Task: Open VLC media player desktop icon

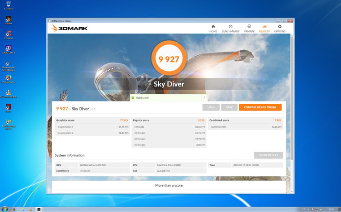Action: [x=9, y=94]
